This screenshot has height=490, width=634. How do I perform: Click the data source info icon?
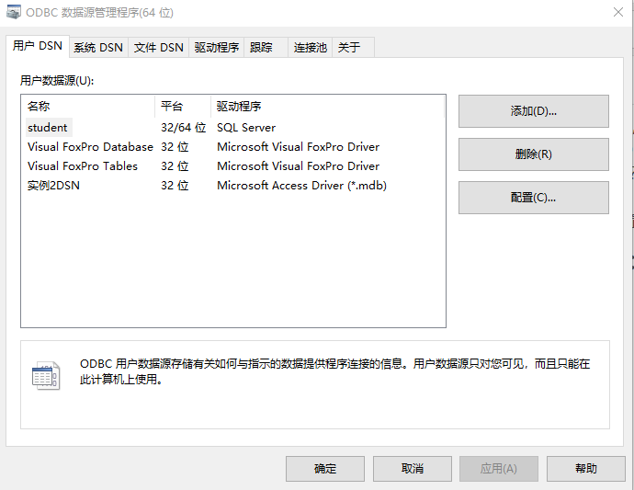click(45, 375)
